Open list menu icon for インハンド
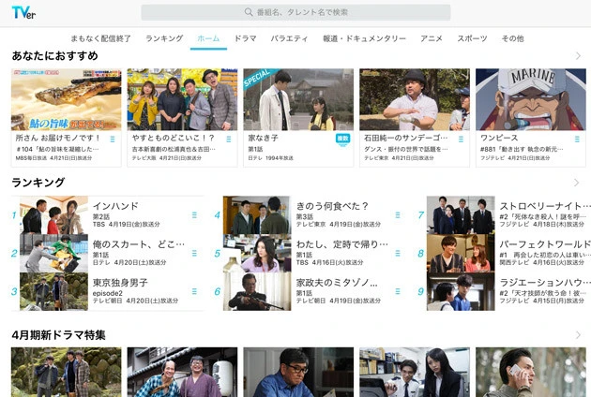Image resolution: width=591 pixels, height=397 pixels. [x=194, y=214]
